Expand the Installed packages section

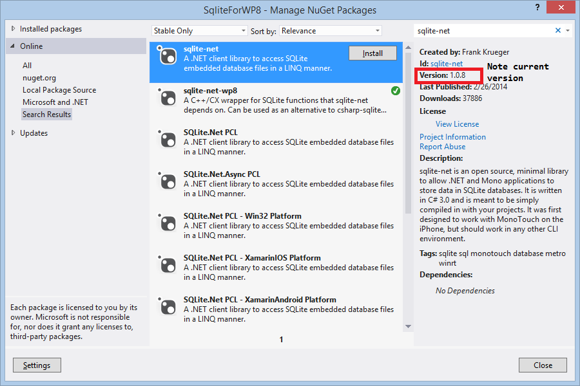pyautogui.click(x=14, y=28)
